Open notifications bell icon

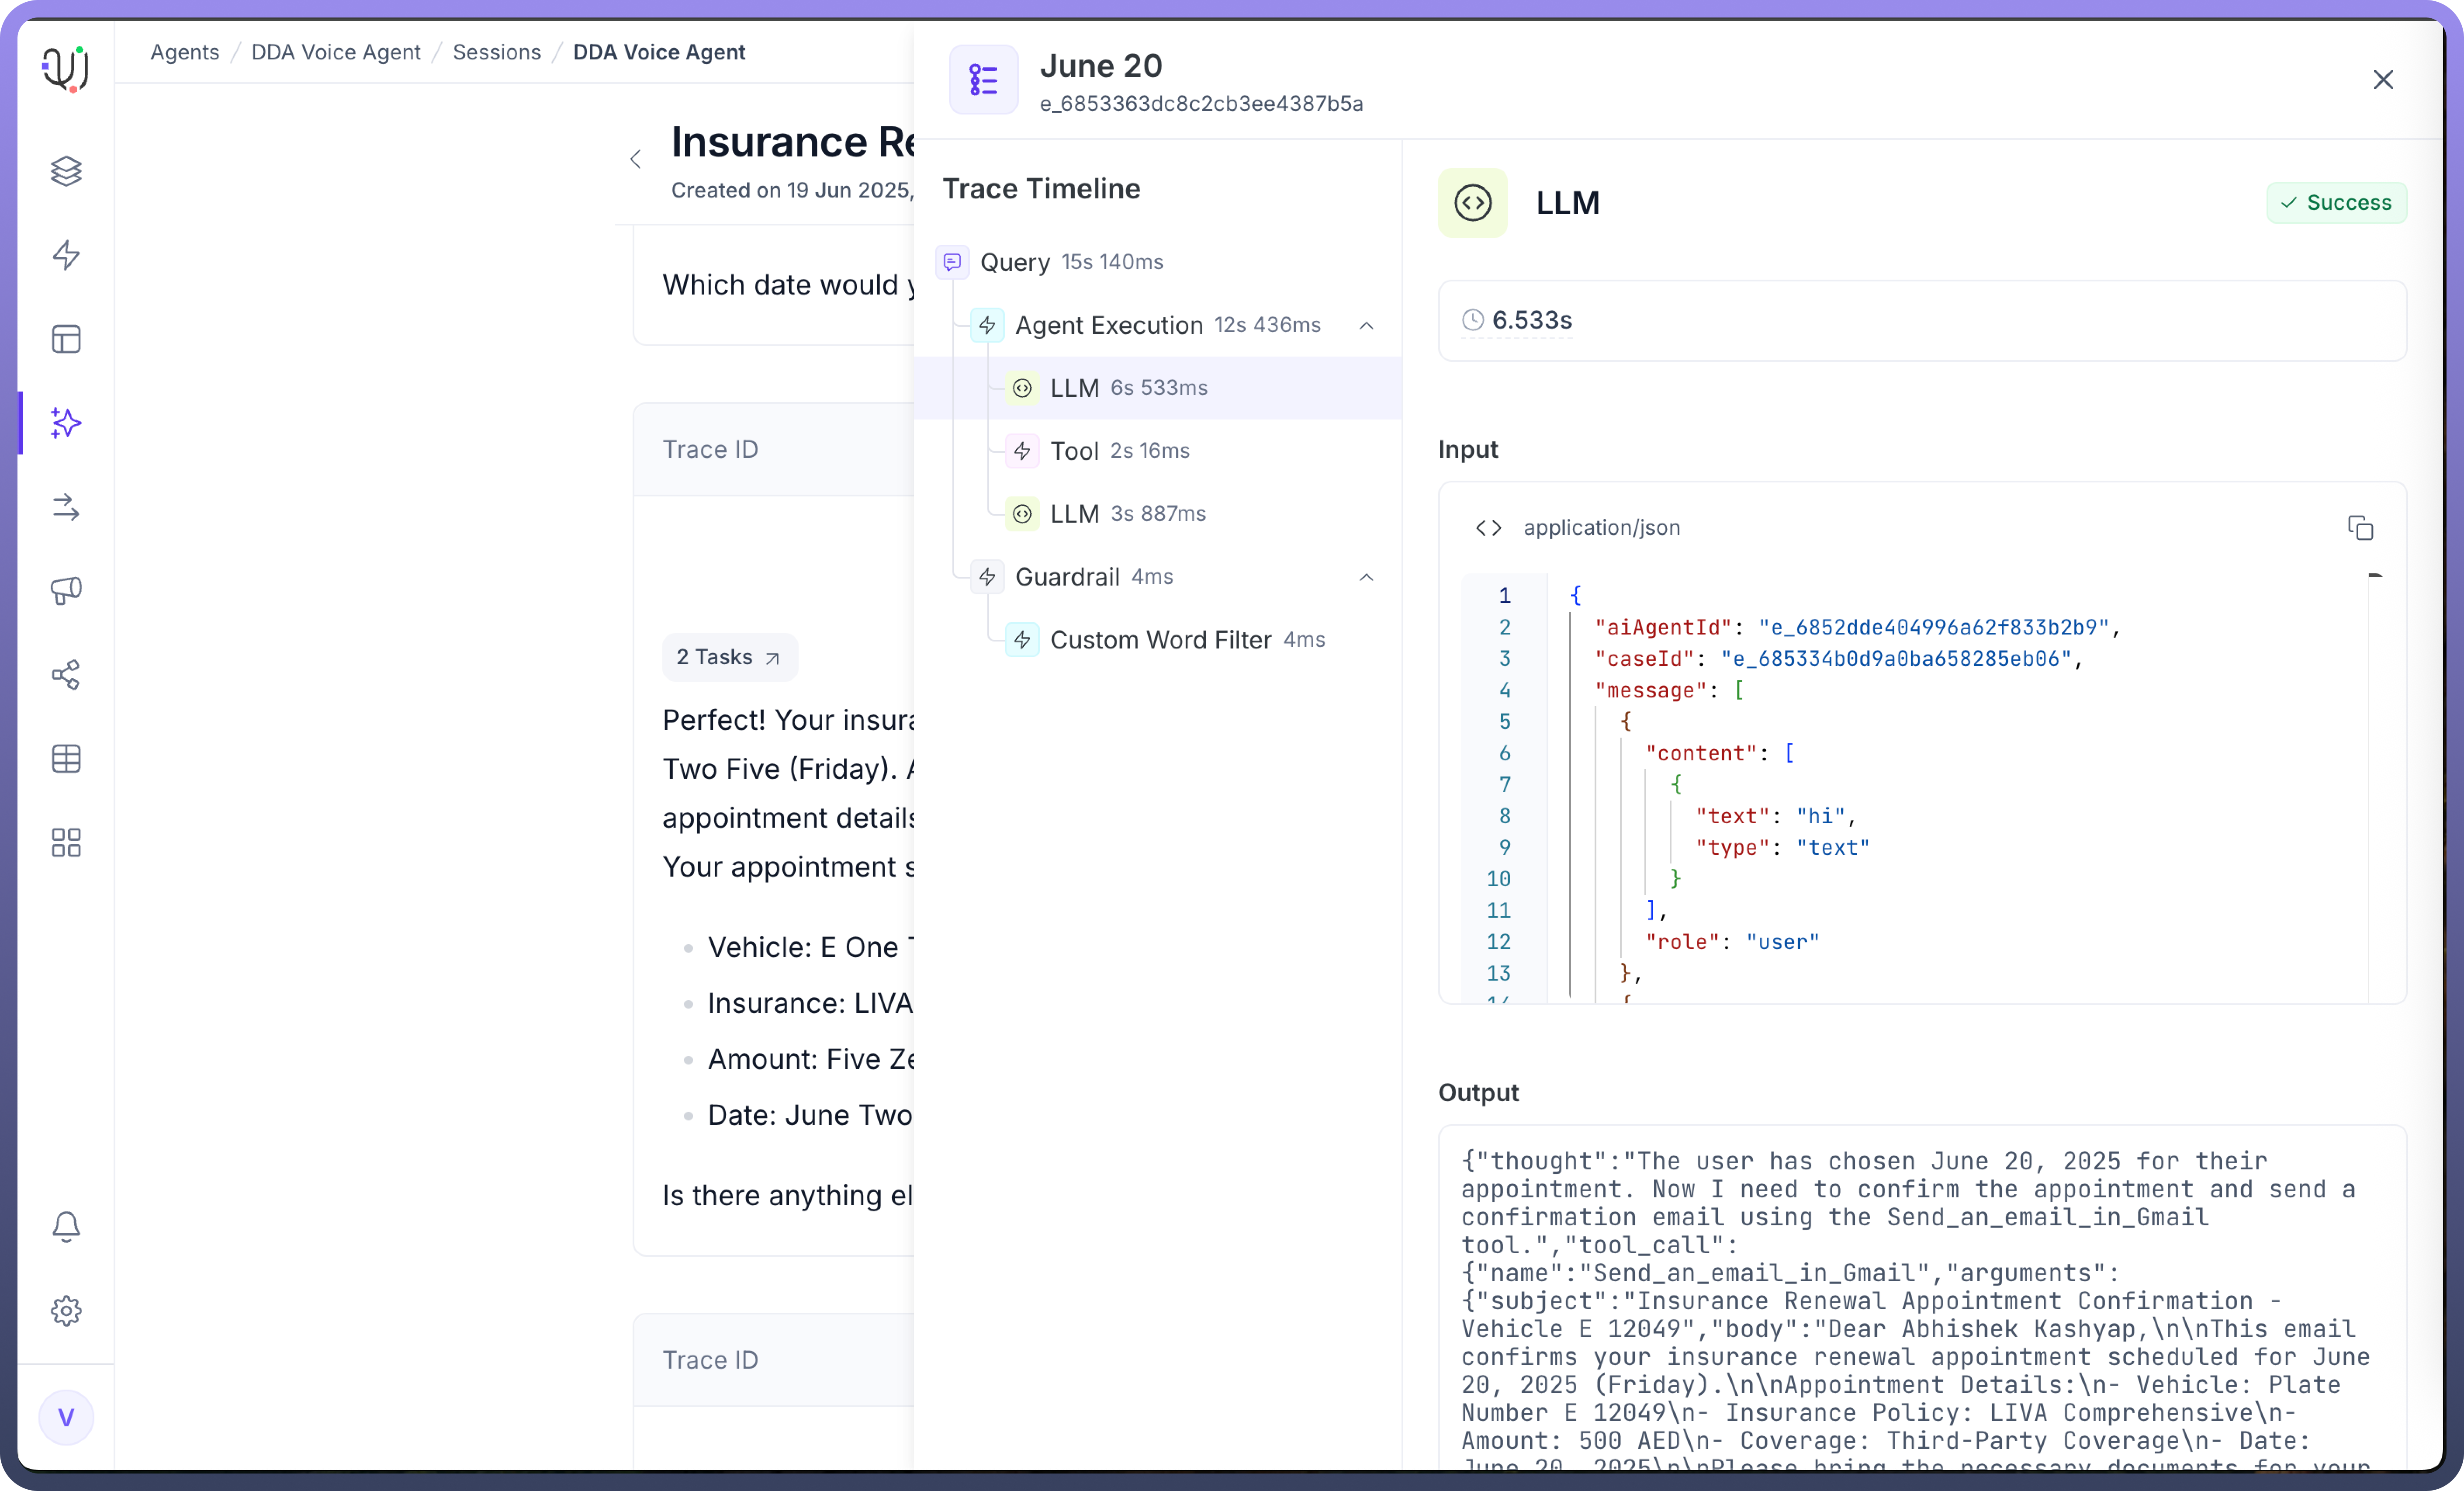point(66,1226)
